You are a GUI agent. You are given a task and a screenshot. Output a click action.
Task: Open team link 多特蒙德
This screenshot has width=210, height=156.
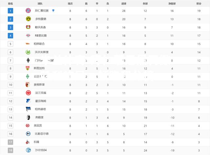click(x=41, y=19)
